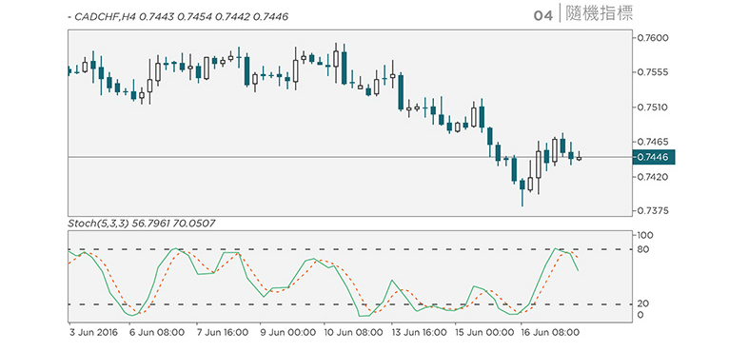The width and height of the screenshot is (729, 352).
Task: Select the 10 Jun 08:00 time label
Action: point(353,332)
